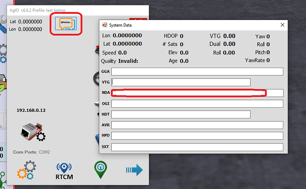Open the $PNGGA NMEA sentence viewer icon
The image size is (306, 189).
tap(67, 24)
